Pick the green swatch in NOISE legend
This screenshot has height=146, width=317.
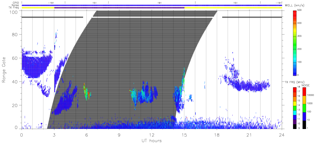click(304, 108)
